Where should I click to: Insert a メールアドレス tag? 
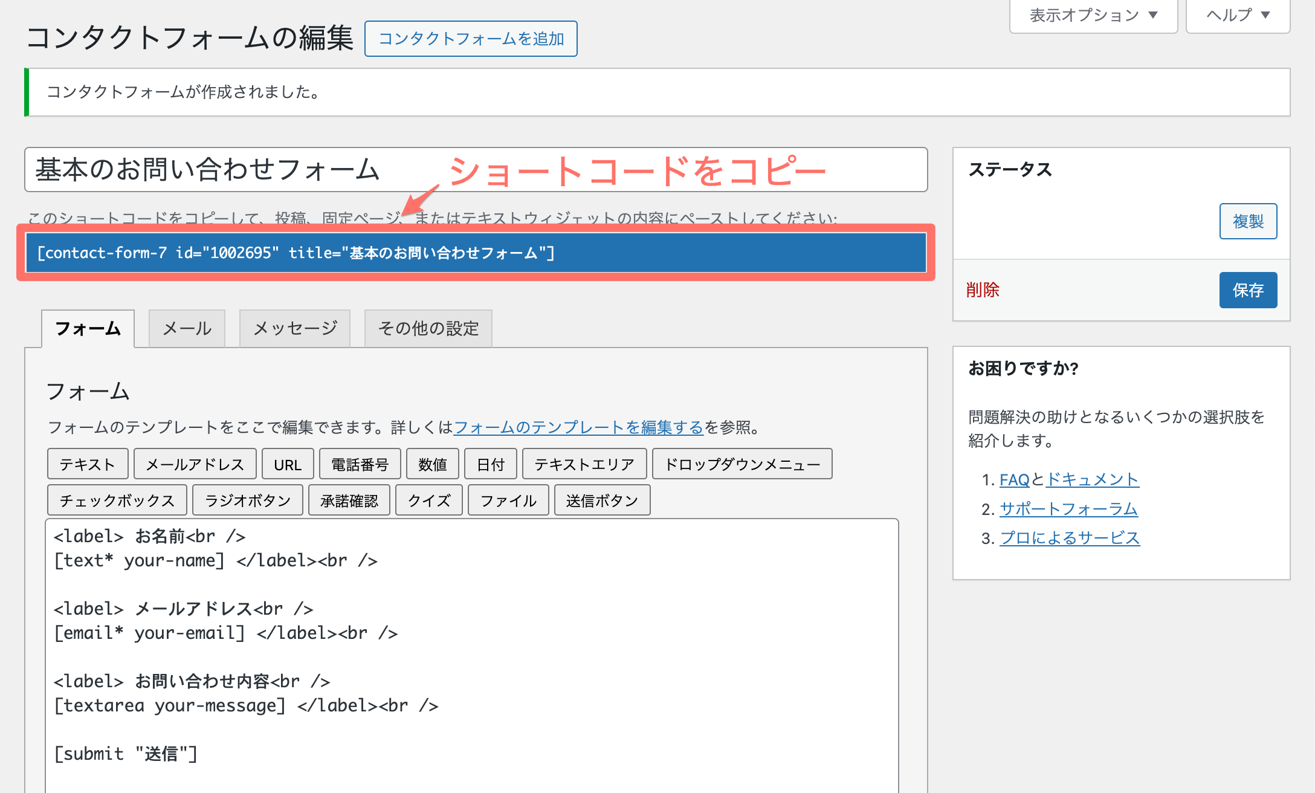click(195, 464)
